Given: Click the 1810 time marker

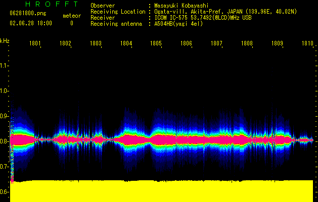Looking at the screenshot, I should click(x=307, y=43).
